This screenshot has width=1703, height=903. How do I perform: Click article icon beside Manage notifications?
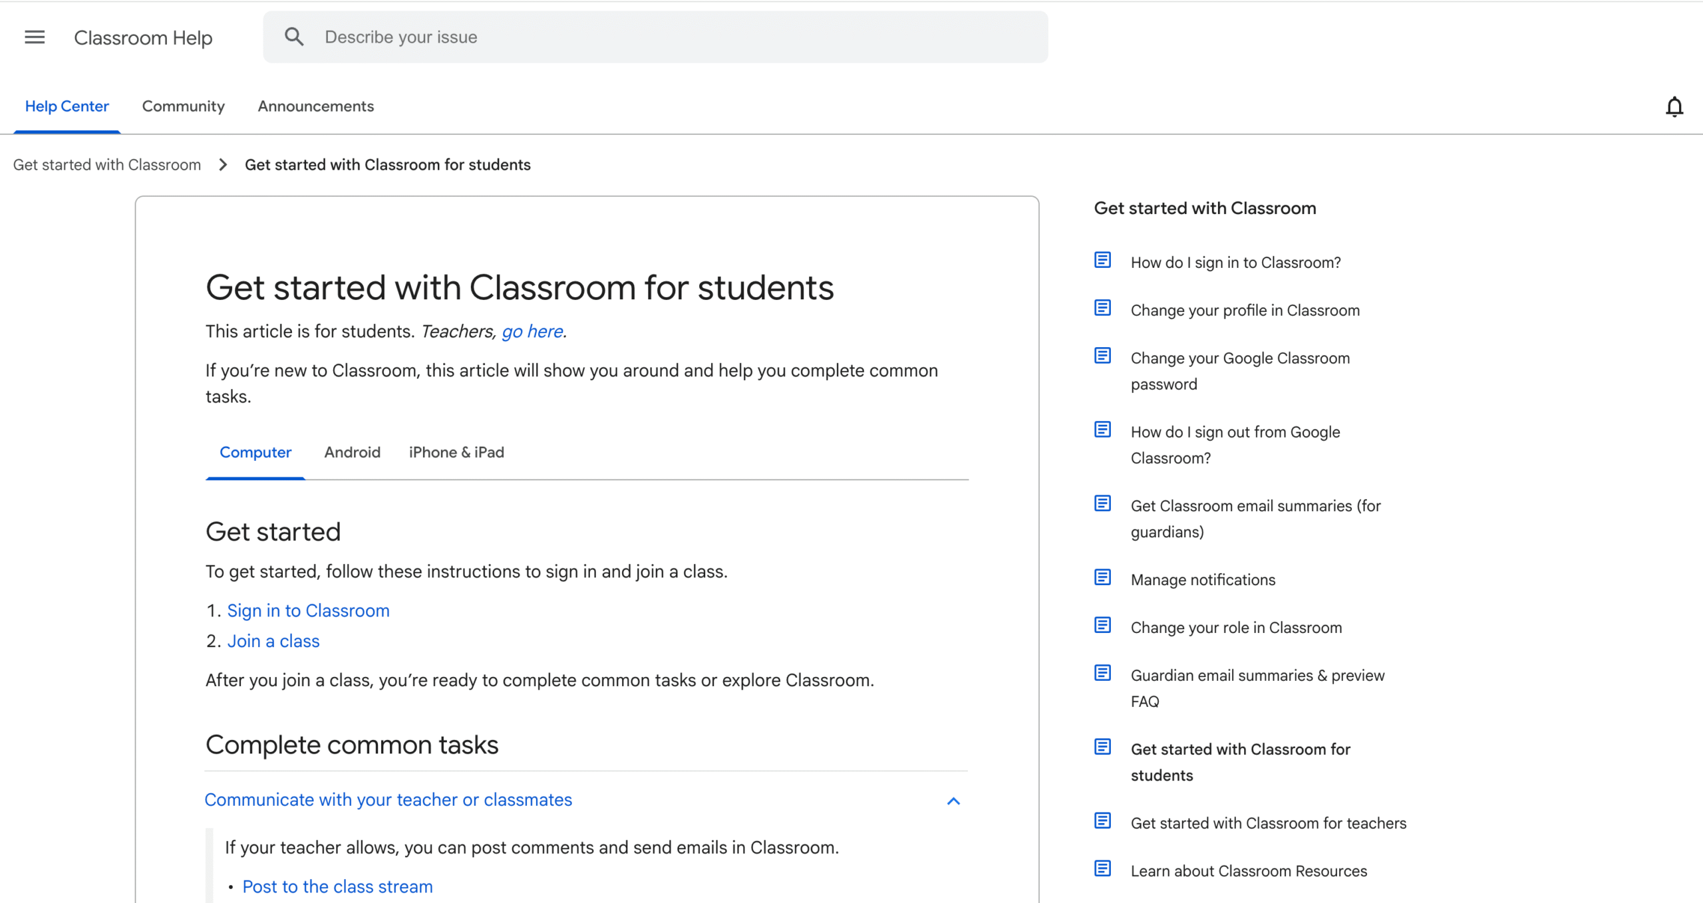(1102, 577)
